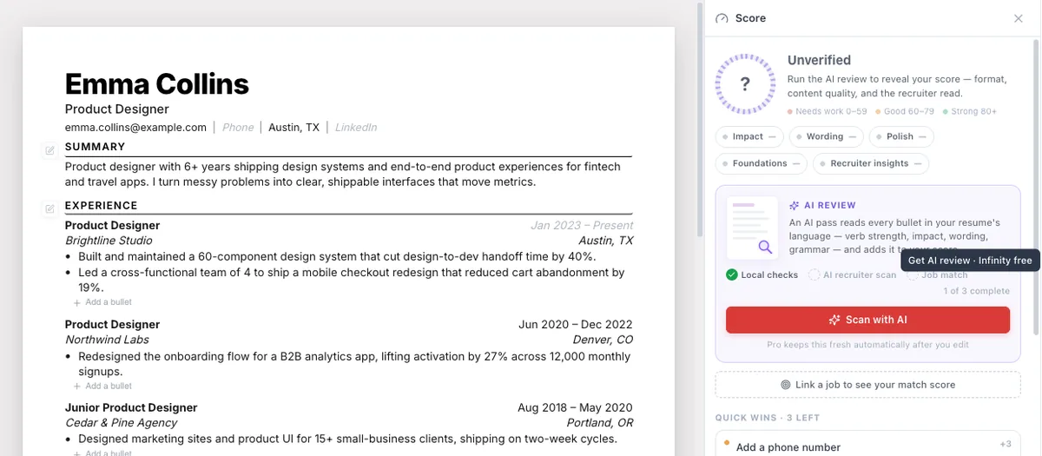The height and width of the screenshot is (456, 1042).
Task: Click the Scan with AI button
Action: tap(867, 320)
